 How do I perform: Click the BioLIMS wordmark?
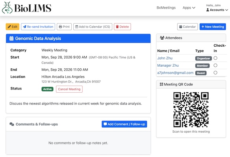click(x=33, y=8)
